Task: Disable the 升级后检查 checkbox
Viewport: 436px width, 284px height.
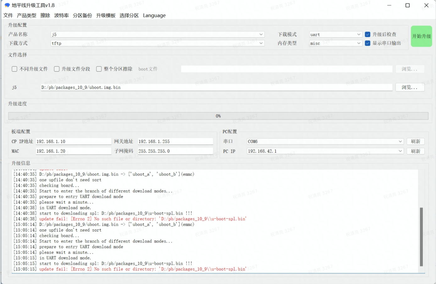Action: click(x=367, y=34)
